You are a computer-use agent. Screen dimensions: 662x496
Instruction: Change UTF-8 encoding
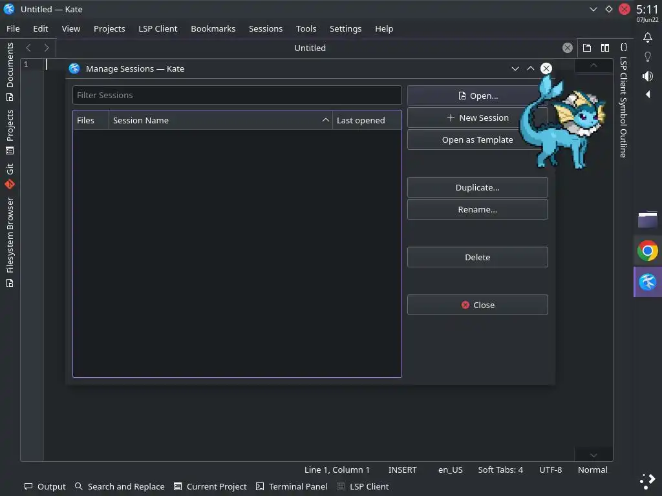(551, 470)
